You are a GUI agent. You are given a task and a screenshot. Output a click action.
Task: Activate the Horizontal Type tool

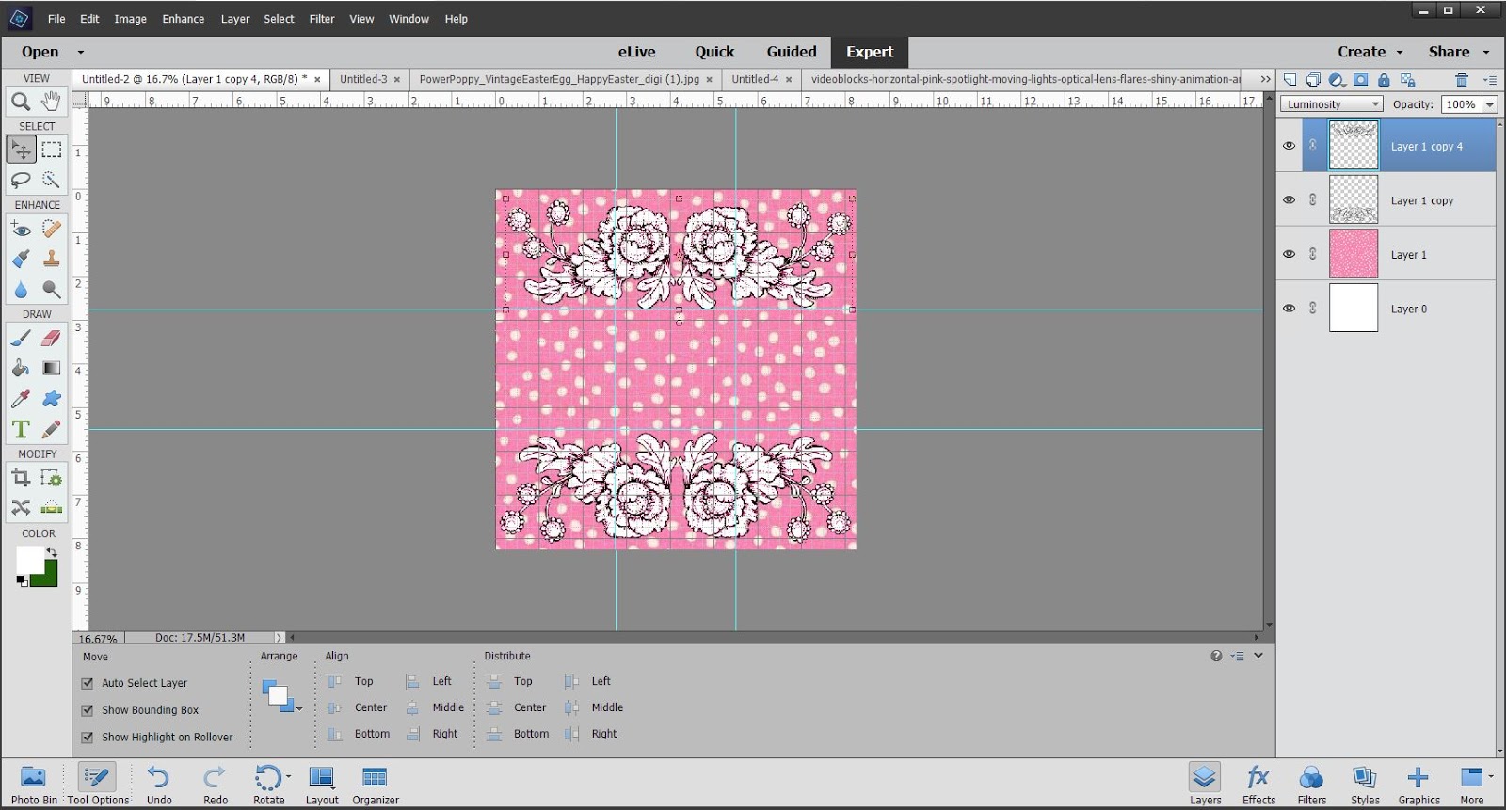point(20,429)
